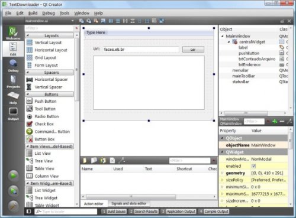Open Help mode in left sidebar
Viewport: 296px width, 218px height.
click(13, 97)
